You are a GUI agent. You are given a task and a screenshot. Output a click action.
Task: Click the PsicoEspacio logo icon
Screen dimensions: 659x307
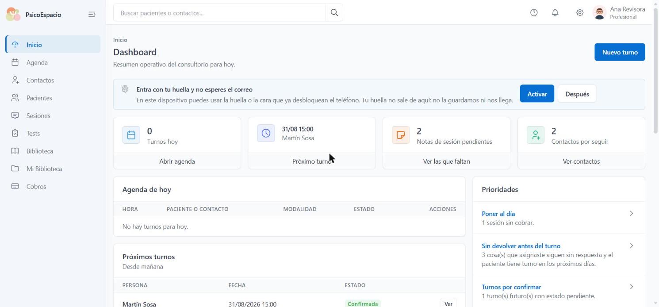tap(13, 14)
